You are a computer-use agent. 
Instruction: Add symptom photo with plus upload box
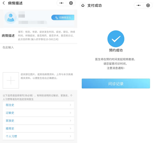coord(11,80)
